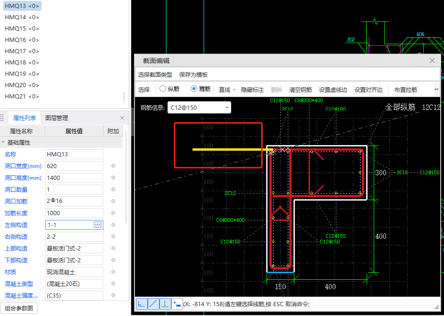Open 选择截面类型 menu
Screen dimensions: 444x316
tap(155, 74)
